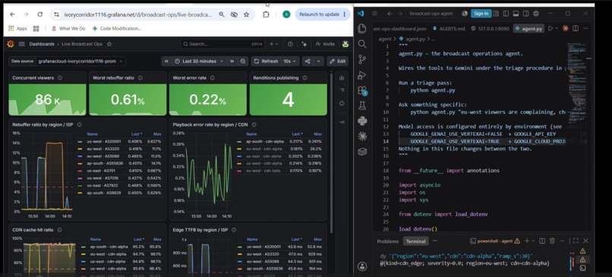
Task: Click Relaunch to update in Chrome
Action: (323, 14)
